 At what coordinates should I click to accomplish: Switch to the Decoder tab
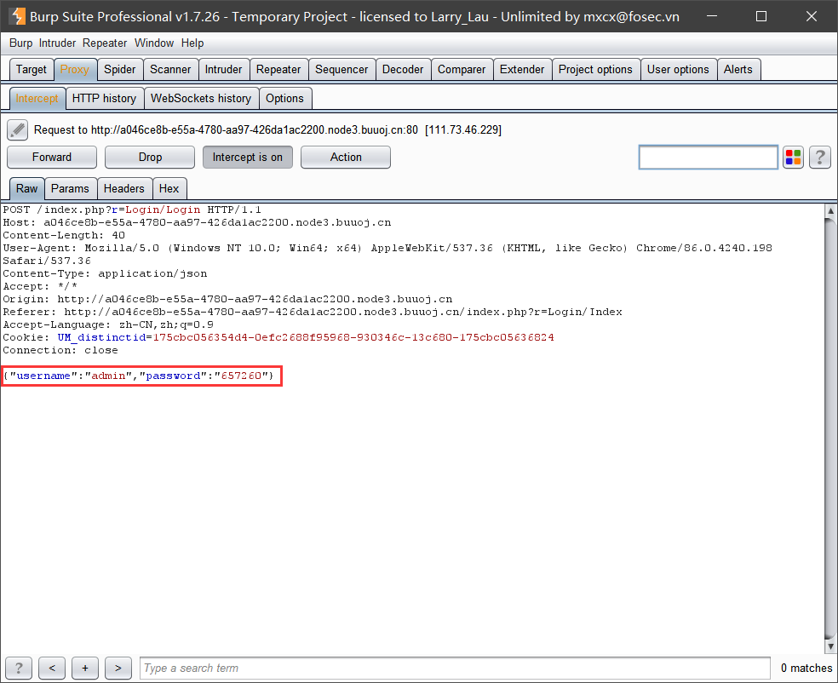403,70
